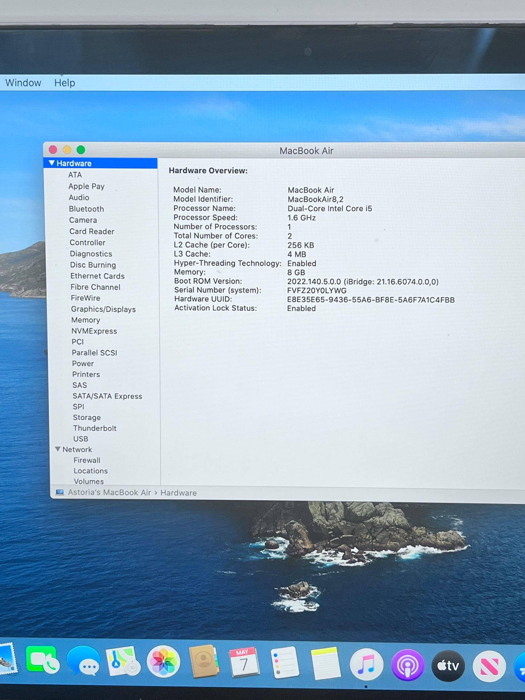
Task: Click the Hardware Overview heading
Action: click(x=208, y=171)
